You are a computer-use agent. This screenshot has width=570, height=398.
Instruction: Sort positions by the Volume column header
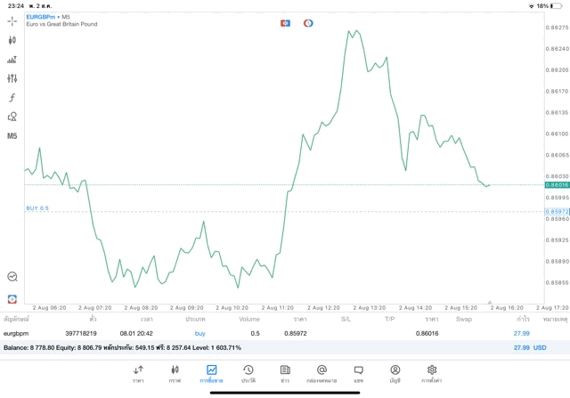coord(249,318)
